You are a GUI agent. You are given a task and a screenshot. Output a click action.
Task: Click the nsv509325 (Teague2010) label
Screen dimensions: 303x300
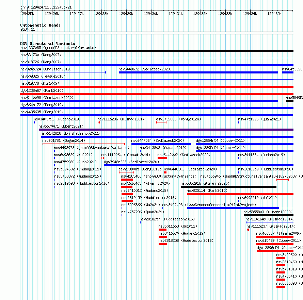(43, 76)
